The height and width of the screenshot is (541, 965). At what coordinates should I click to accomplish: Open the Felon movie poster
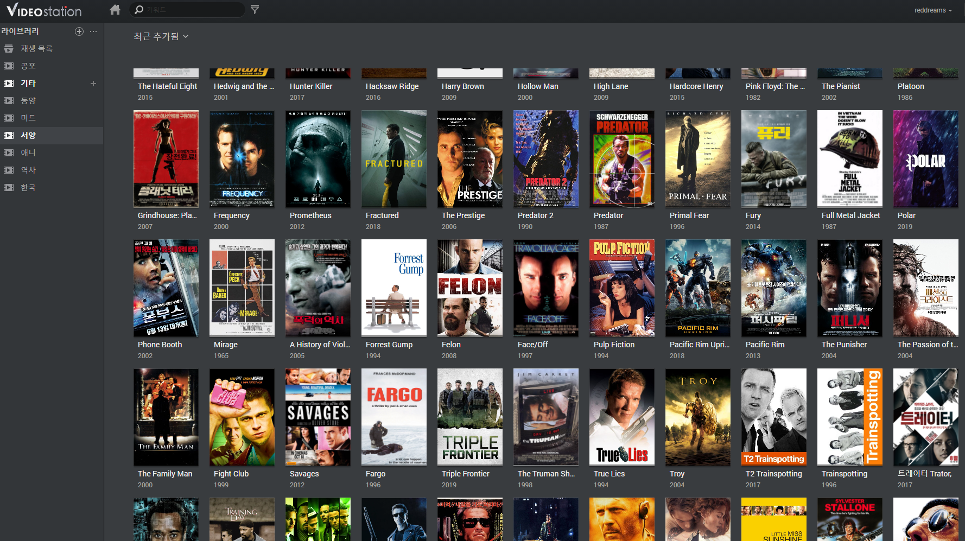[470, 288]
